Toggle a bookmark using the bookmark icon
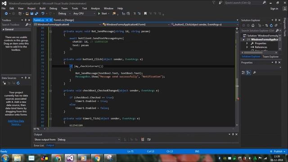Viewport: 288px width, 162px height. [x=145, y=13]
